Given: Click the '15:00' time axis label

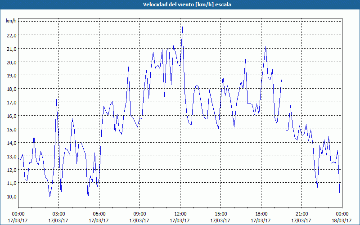Looking at the screenshot, I should [x=220, y=214].
